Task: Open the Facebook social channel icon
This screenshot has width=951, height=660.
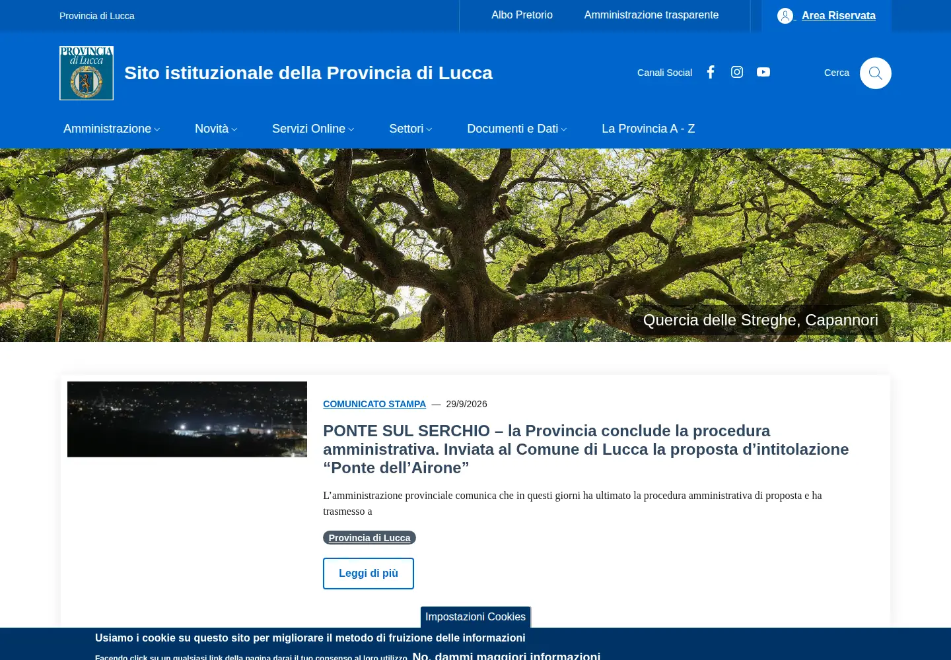Action: click(711, 72)
